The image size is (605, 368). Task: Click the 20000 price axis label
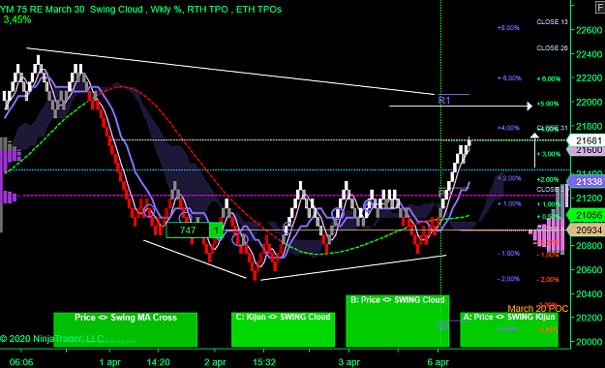(x=589, y=342)
